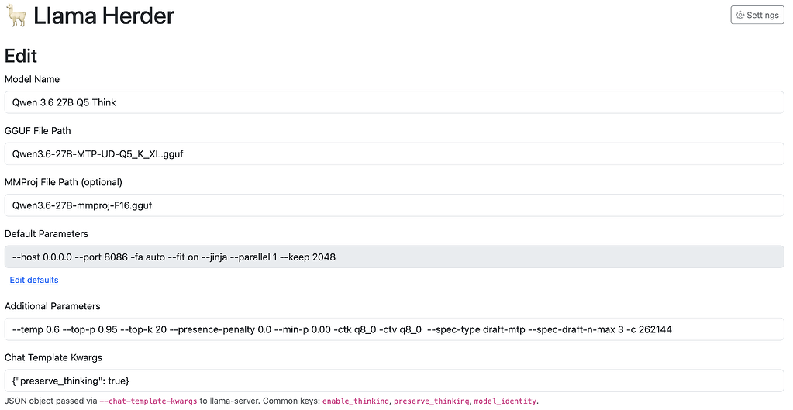Viewport: 793px width, 410px height.
Task: Click the Llama Herder title
Action: [x=104, y=16]
